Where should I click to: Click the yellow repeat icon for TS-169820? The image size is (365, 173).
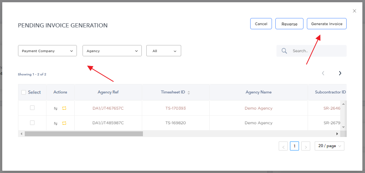[x=64, y=123]
